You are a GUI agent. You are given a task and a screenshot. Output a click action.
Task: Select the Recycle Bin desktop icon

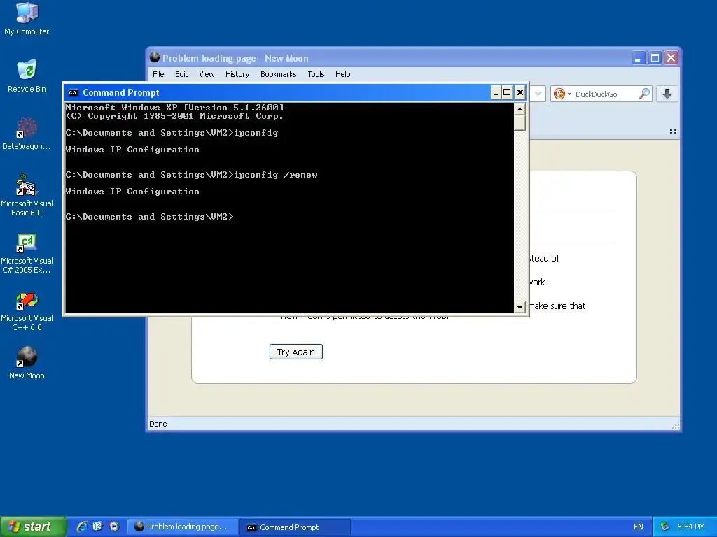pyautogui.click(x=27, y=76)
